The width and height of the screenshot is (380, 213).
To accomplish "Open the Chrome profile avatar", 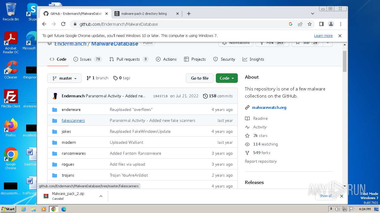I will tap(331, 24).
